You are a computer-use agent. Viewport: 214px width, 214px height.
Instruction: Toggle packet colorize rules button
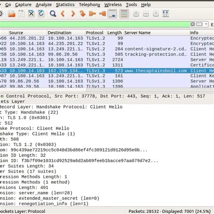tap(124, 14)
